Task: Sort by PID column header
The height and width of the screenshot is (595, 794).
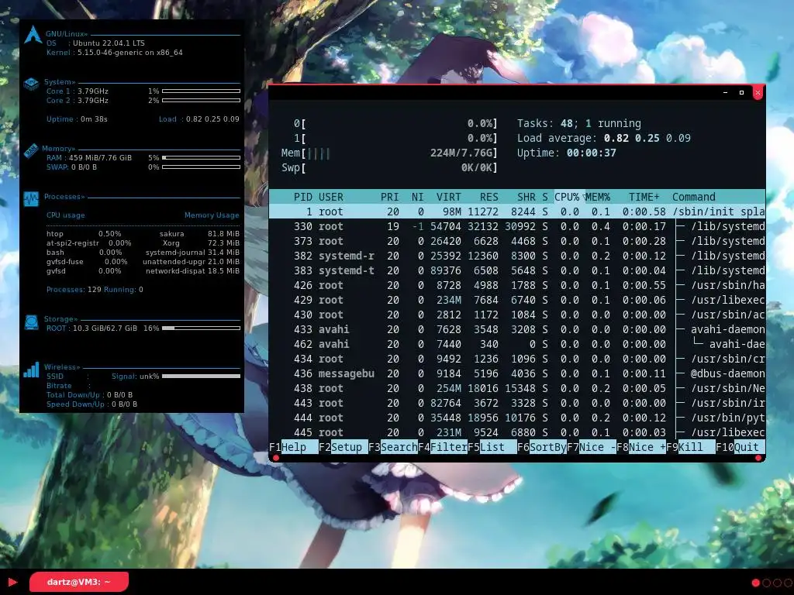Action: [303, 197]
